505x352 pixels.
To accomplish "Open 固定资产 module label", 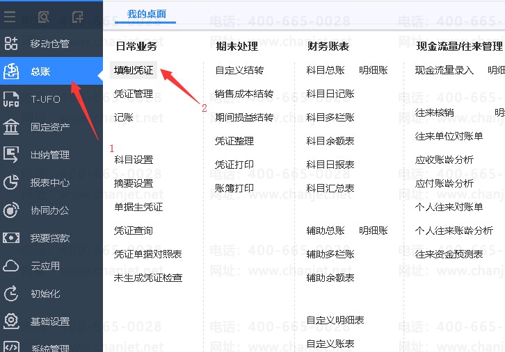I will (x=50, y=127).
